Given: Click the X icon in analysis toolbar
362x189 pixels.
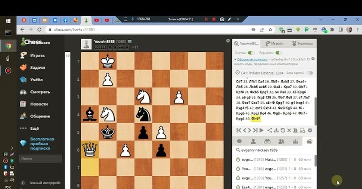Looking at the screenshot, I should [x=289, y=131].
